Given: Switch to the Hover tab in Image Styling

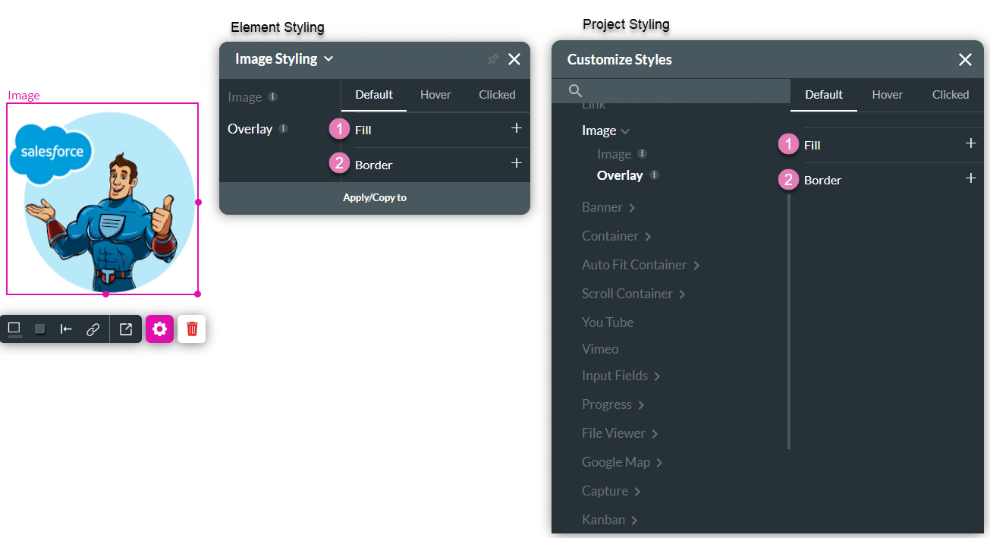Looking at the screenshot, I should click(x=435, y=94).
